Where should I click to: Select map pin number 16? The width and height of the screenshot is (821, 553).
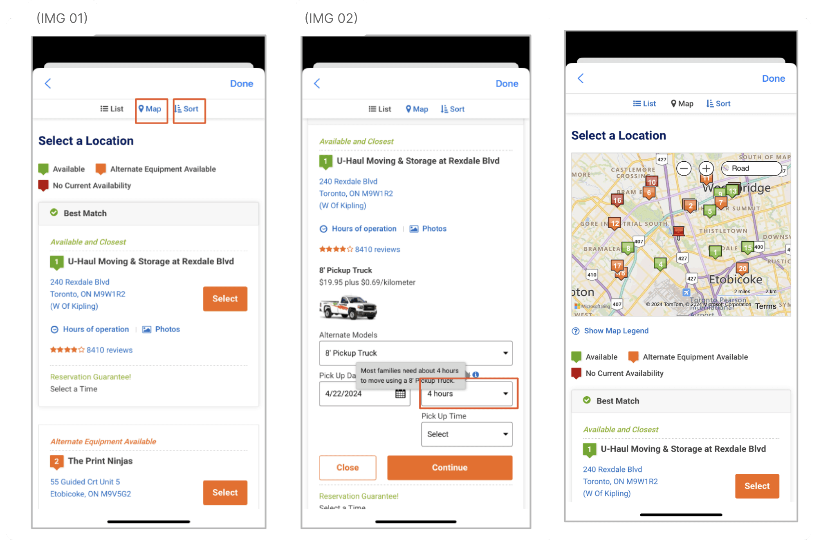(617, 200)
